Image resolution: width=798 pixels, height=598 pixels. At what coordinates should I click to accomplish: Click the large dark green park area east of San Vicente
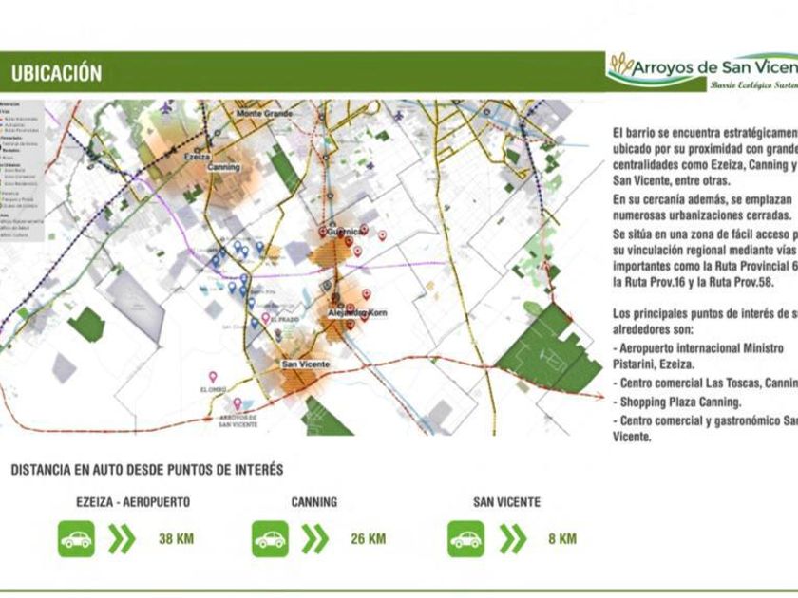pos(549,350)
